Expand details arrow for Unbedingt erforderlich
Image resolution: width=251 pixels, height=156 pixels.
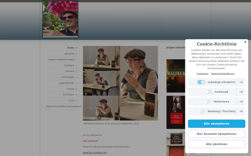coord(241,82)
